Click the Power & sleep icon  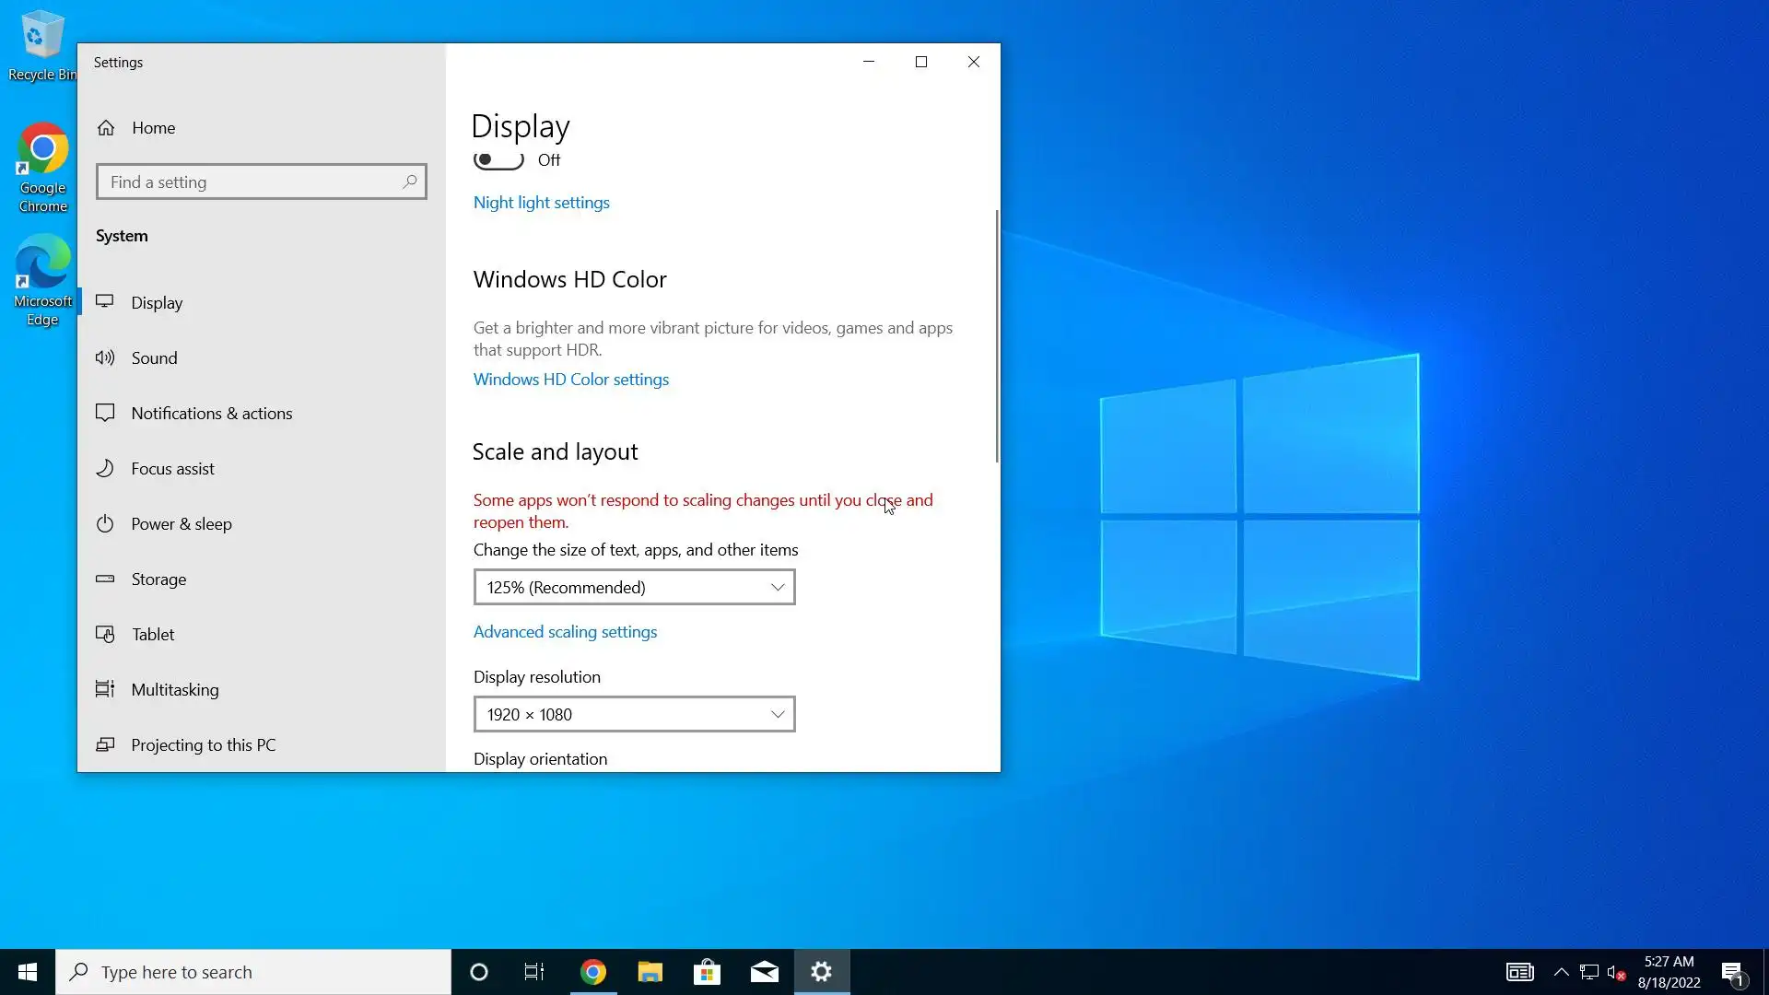[105, 523]
